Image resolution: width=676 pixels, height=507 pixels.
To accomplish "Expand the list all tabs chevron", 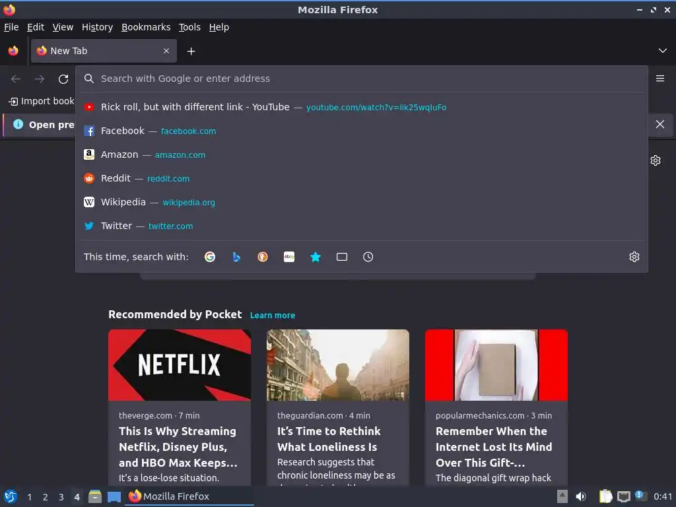I will click(663, 51).
